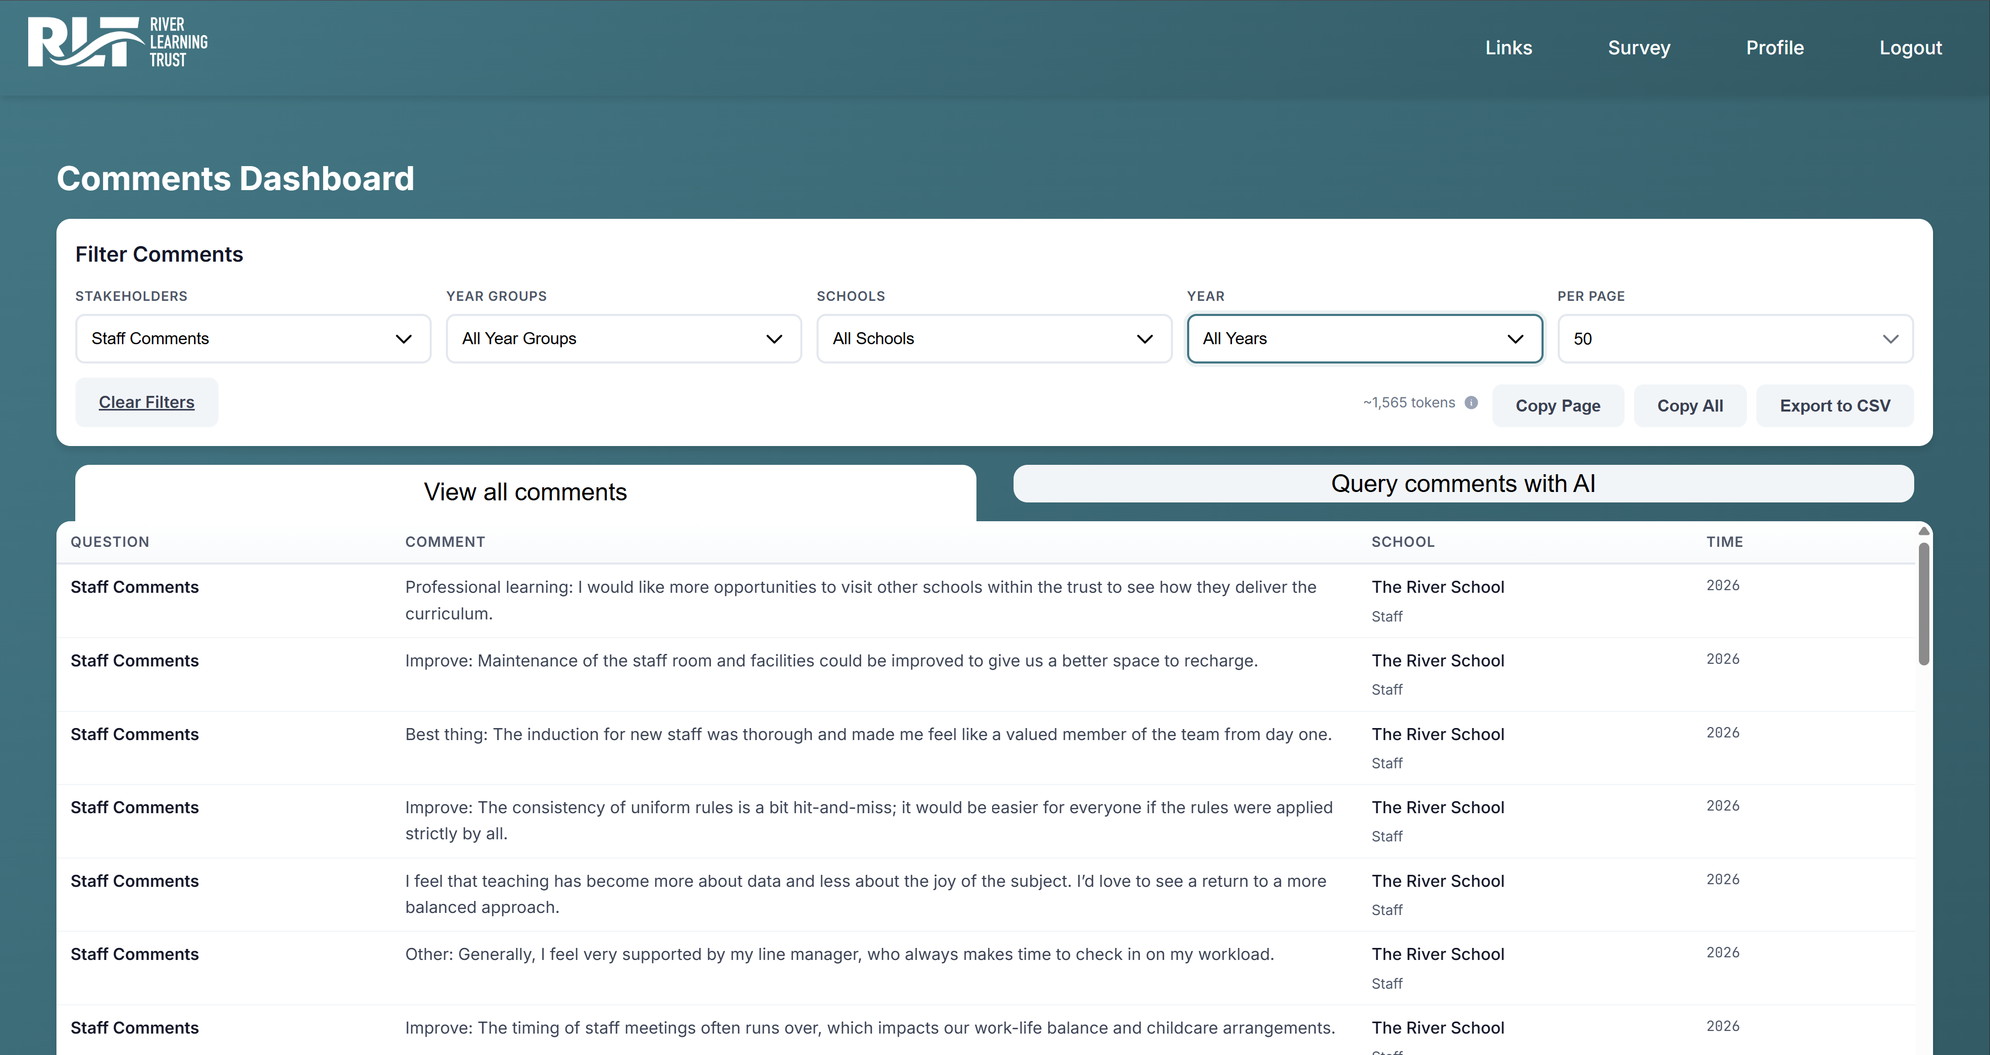The height and width of the screenshot is (1055, 1990).
Task: Click the Filter Comments heading
Action: [x=159, y=254]
